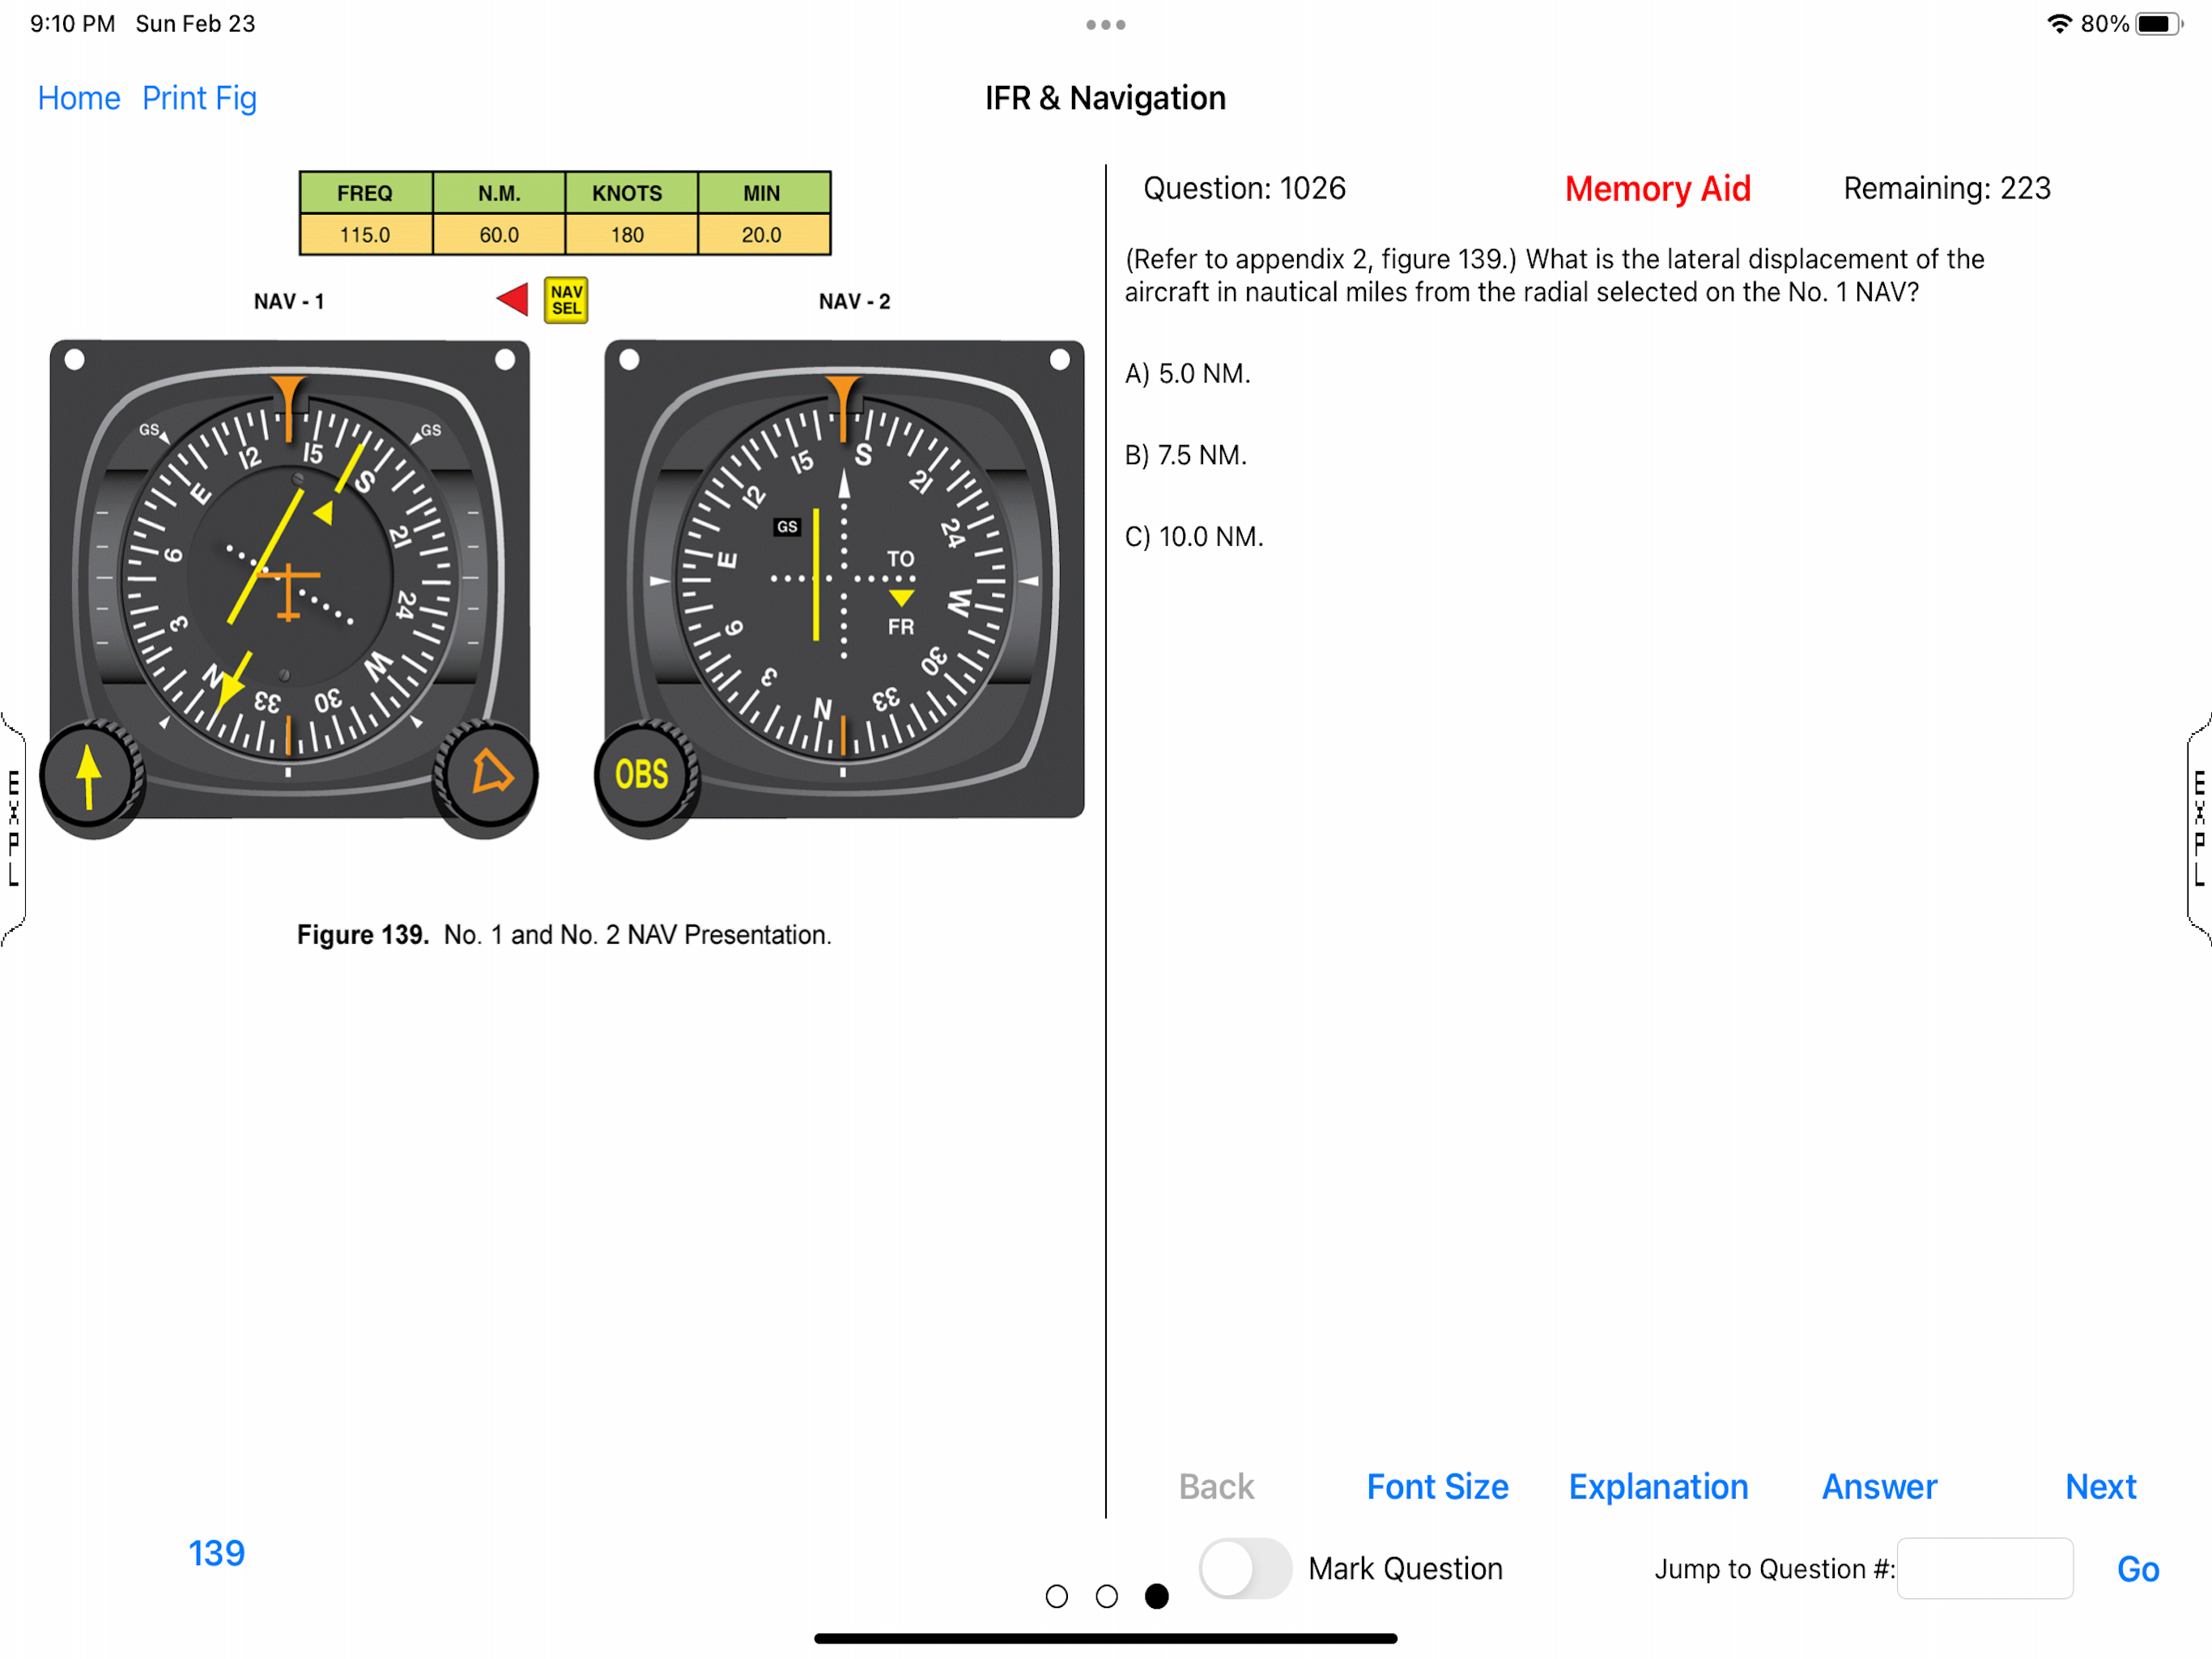Image resolution: width=2212 pixels, height=1659 pixels.
Task: View the Explanation
Action: pos(1657,1486)
